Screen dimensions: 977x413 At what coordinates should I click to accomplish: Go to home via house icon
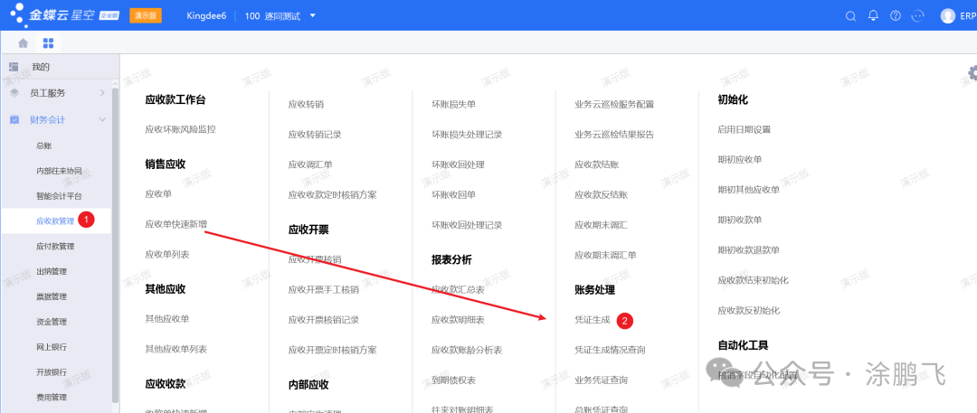pos(24,42)
